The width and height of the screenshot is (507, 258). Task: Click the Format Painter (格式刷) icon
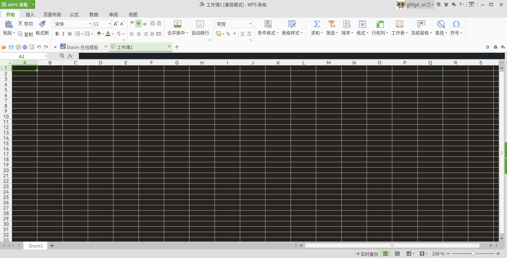coord(42,24)
